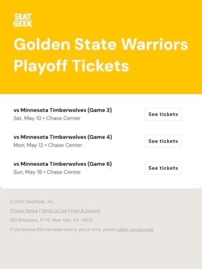The image size is (202, 269).
Task: Click the Golden State Warriors headline
Action: [101, 44]
